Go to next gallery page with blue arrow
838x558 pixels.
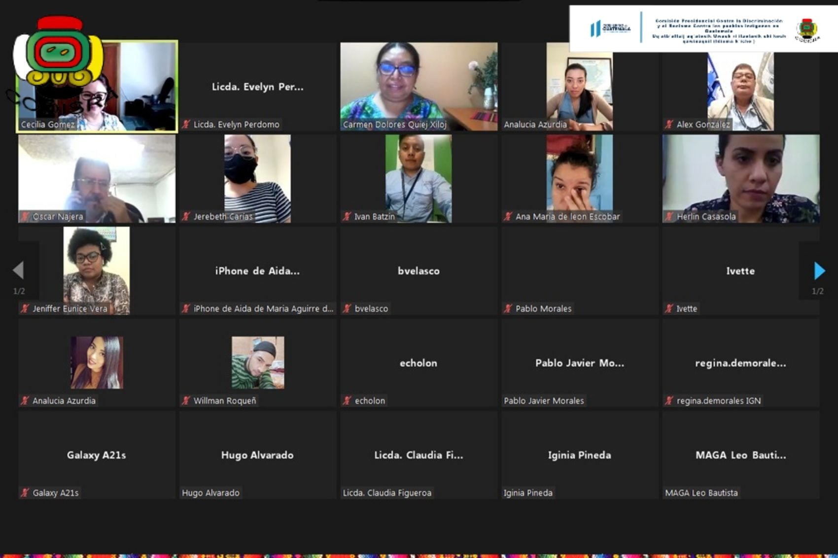[x=819, y=270]
